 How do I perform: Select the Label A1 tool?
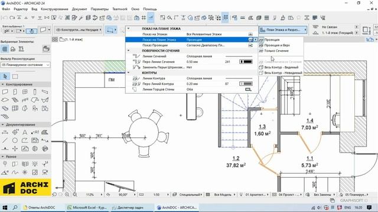point(35,132)
